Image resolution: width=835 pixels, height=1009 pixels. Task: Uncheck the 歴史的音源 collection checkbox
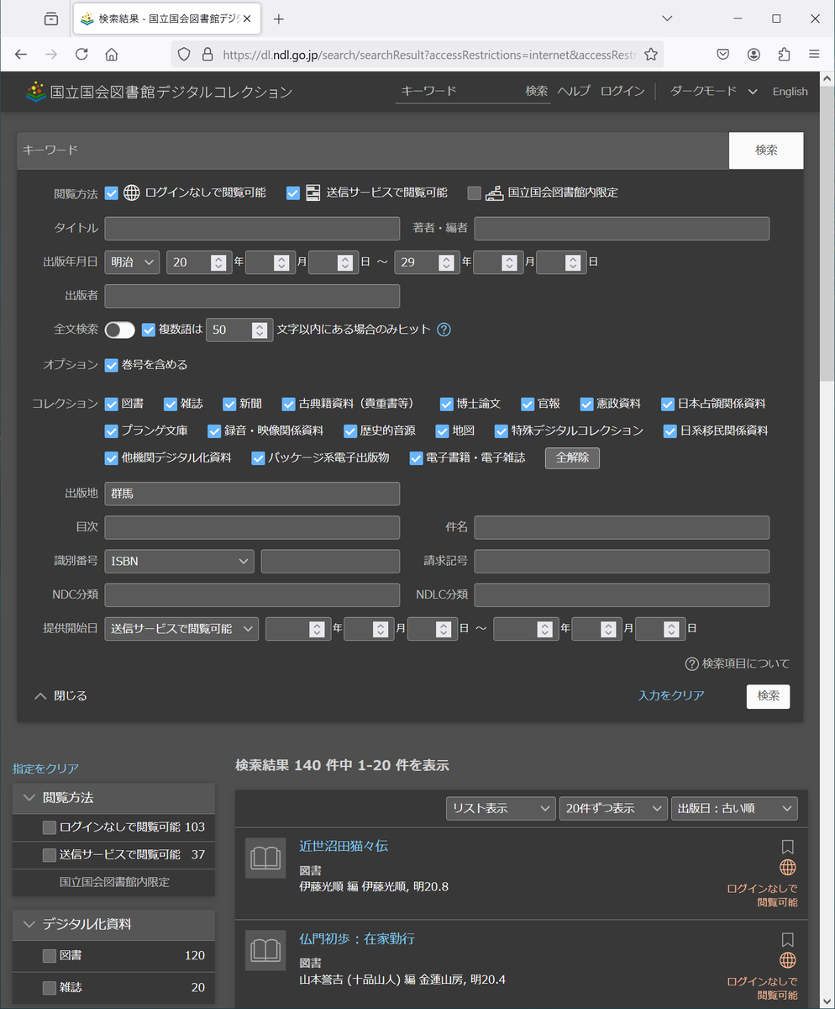(x=350, y=431)
